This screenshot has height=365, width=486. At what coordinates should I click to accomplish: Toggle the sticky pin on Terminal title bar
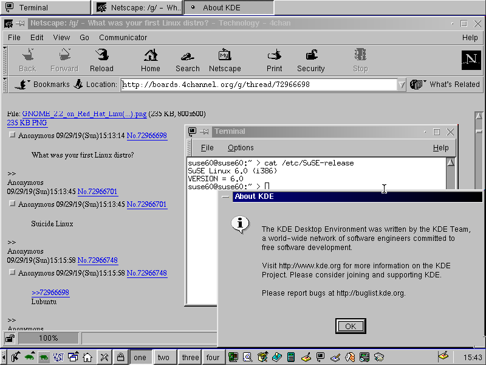point(204,131)
